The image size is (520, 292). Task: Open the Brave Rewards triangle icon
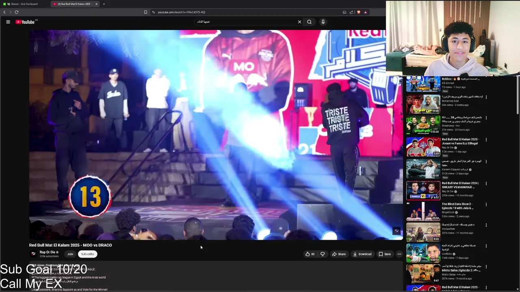[x=365, y=12]
